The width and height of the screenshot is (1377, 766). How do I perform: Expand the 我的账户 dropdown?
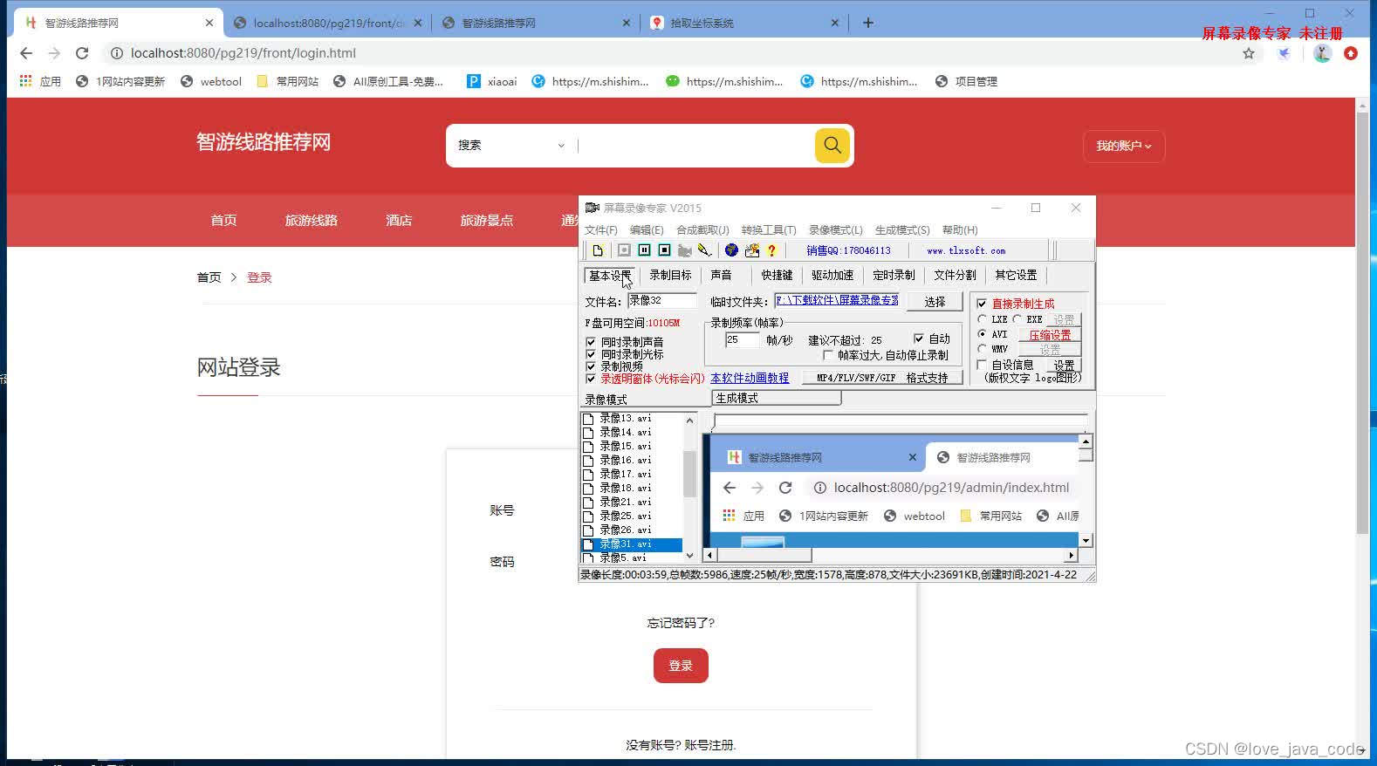tap(1124, 146)
